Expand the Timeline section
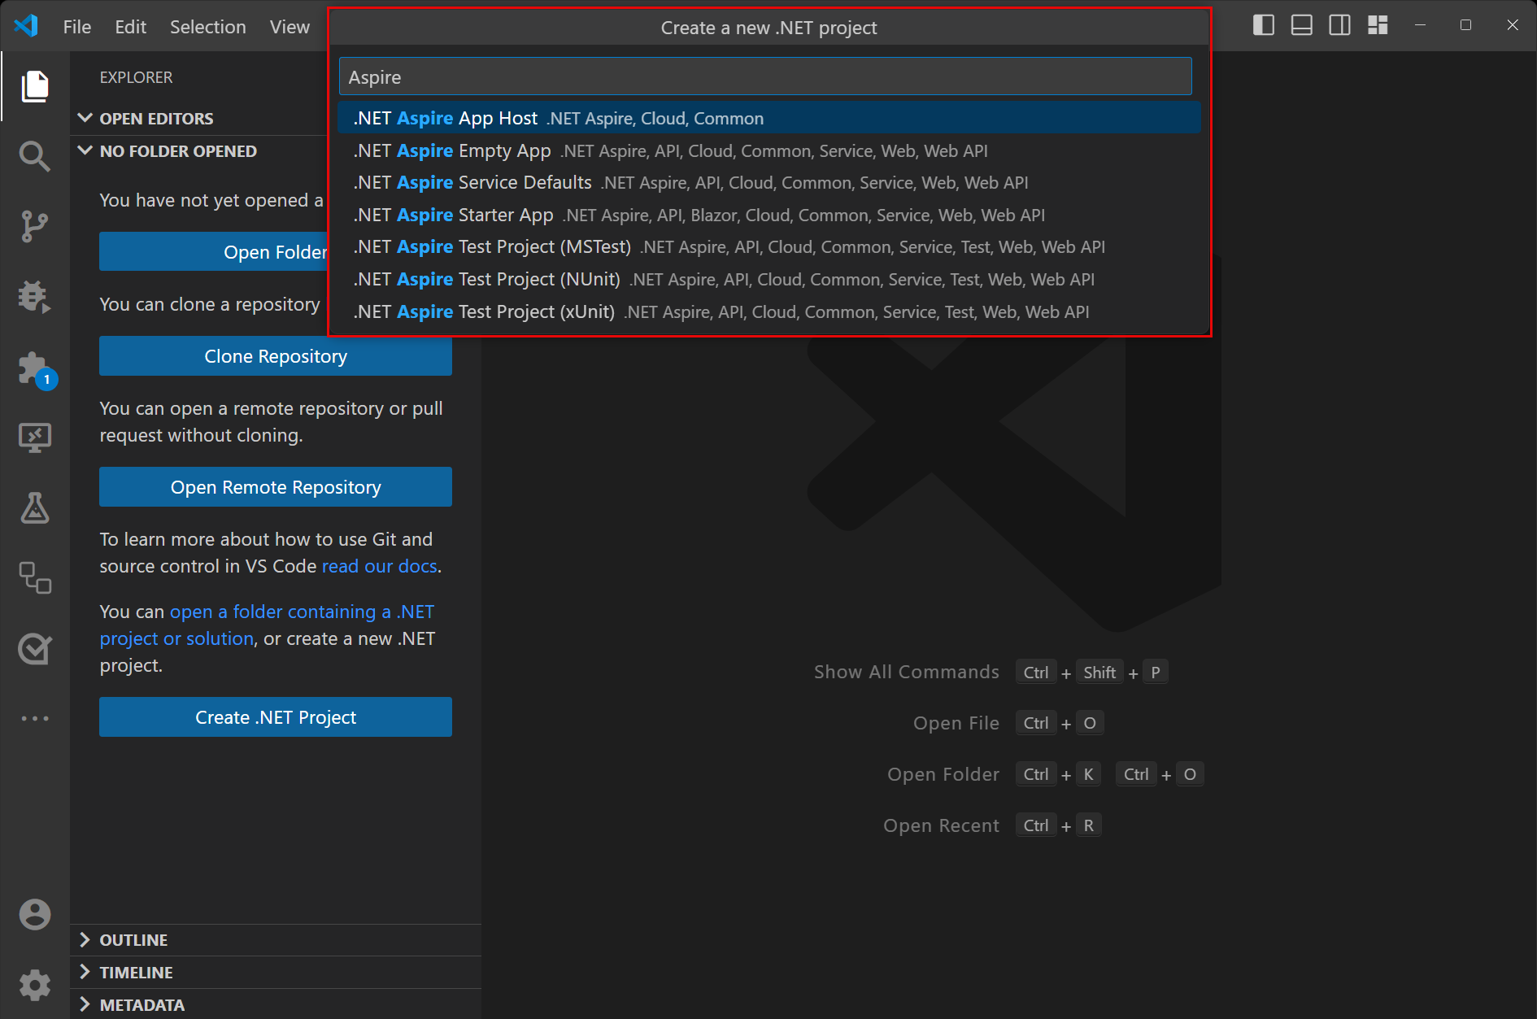Image resolution: width=1537 pixels, height=1019 pixels. pyautogui.click(x=276, y=973)
